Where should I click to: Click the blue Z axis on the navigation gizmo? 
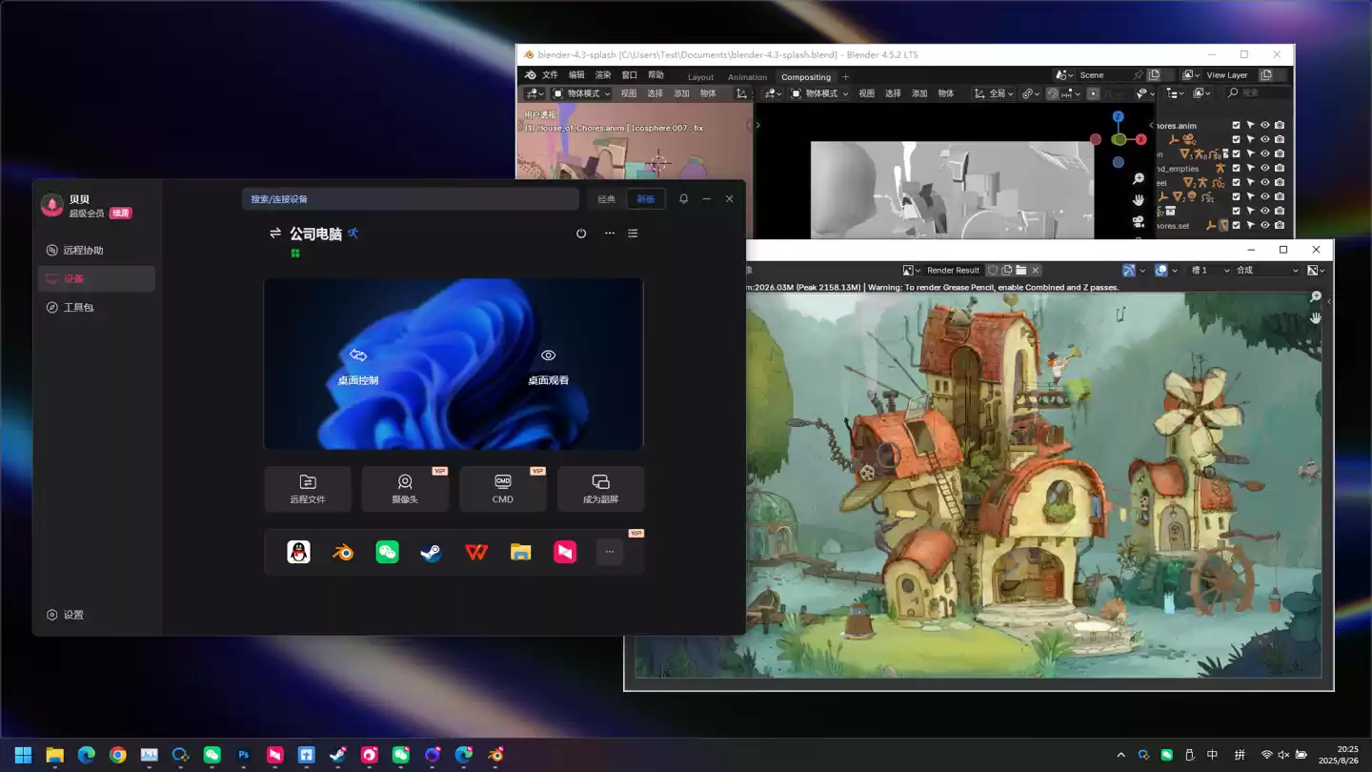[1119, 117]
